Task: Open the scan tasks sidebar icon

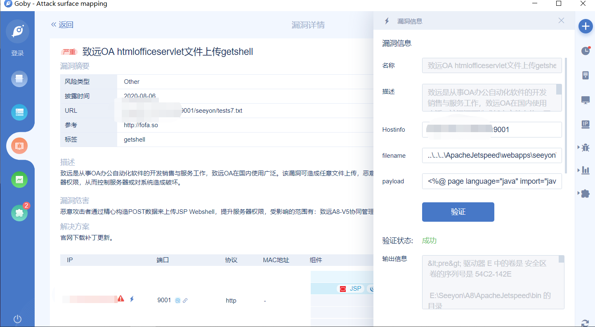Action: [19, 79]
